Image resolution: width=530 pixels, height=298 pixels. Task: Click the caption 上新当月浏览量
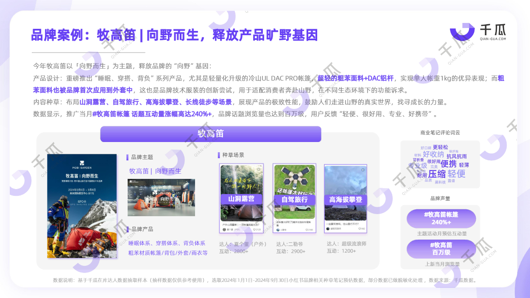click(442, 264)
